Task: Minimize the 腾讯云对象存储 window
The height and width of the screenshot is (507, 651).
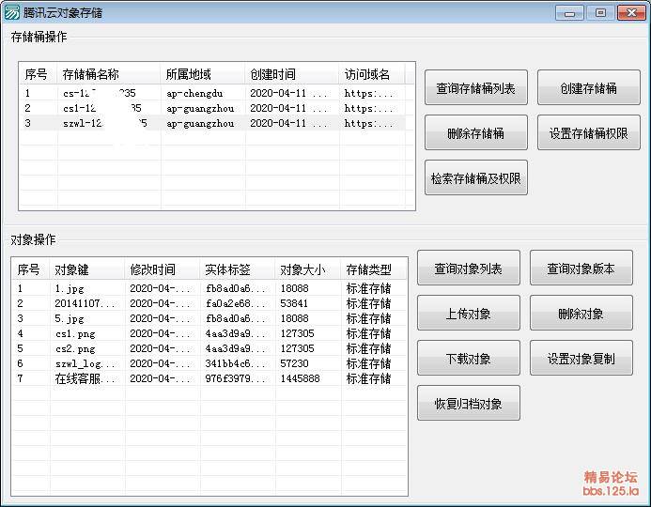Action: (569, 13)
